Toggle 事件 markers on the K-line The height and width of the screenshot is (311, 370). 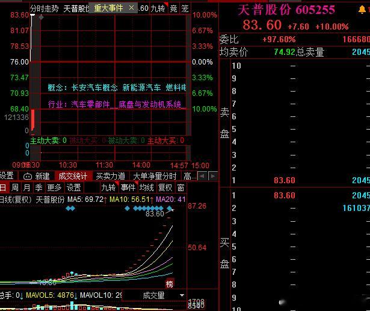point(128,187)
